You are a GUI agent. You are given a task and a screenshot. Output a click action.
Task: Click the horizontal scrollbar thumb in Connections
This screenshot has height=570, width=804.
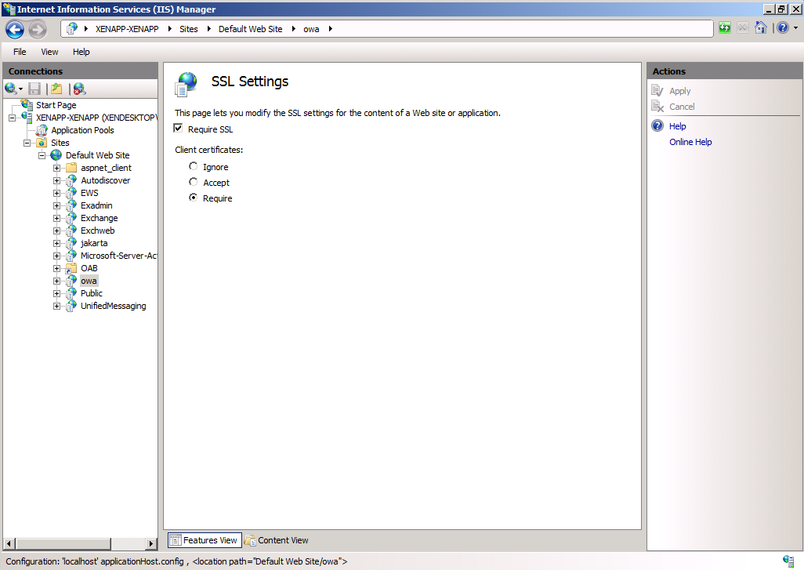click(x=63, y=543)
